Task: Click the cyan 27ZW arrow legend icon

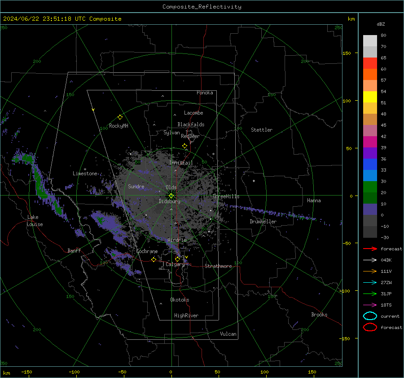Action: coord(370,283)
